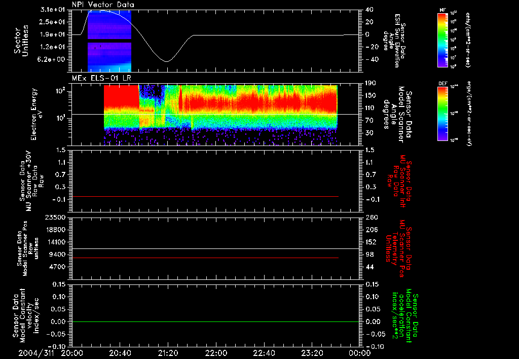Click the 'Sector Unitless' axis title
Image resolution: width=519 pixels, height=359 pixels.
pyautogui.click(x=21, y=41)
